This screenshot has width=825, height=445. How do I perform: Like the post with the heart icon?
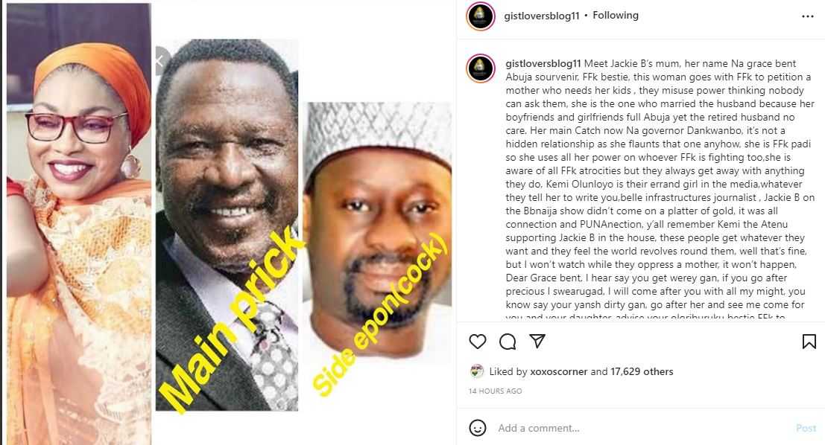478,342
